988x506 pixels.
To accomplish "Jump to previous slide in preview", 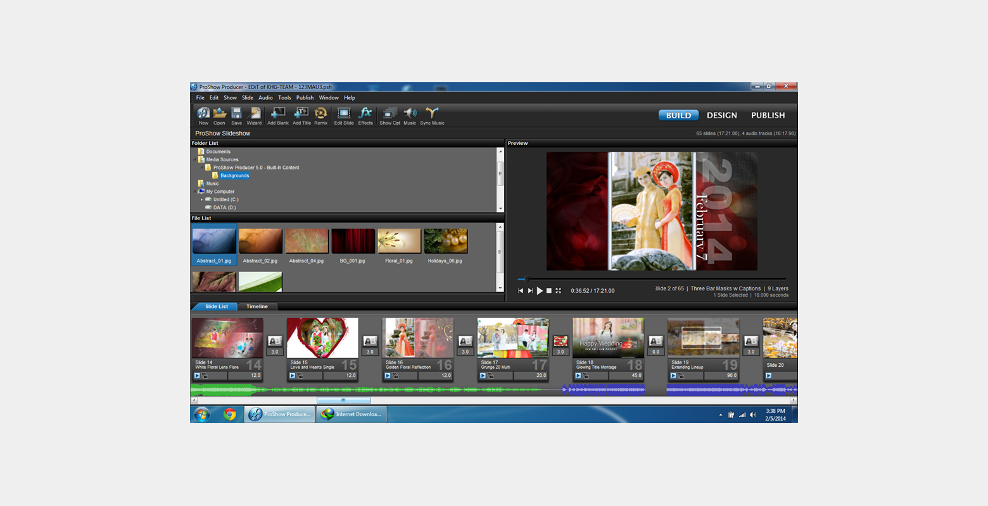I will [x=521, y=291].
